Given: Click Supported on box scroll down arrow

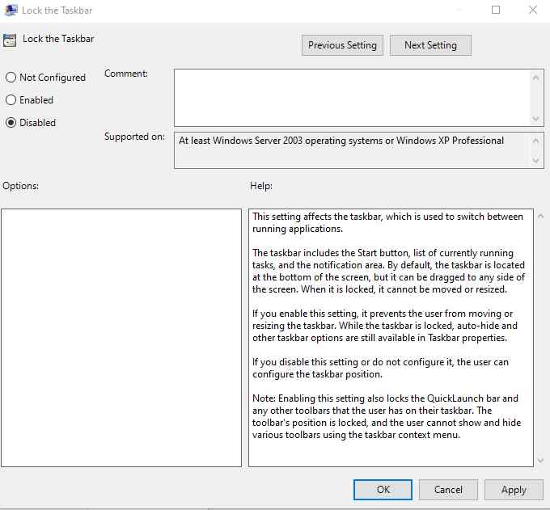Looking at the screenshot, I should pos(535,160).
